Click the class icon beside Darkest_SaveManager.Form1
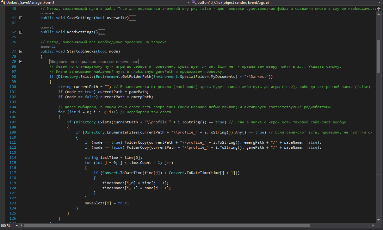The image size is (383, 230). point(3,2)
